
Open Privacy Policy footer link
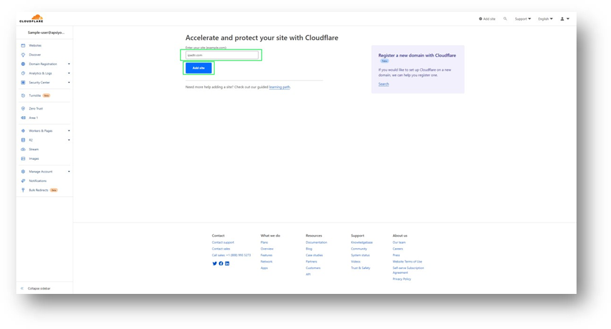[402, 279]
